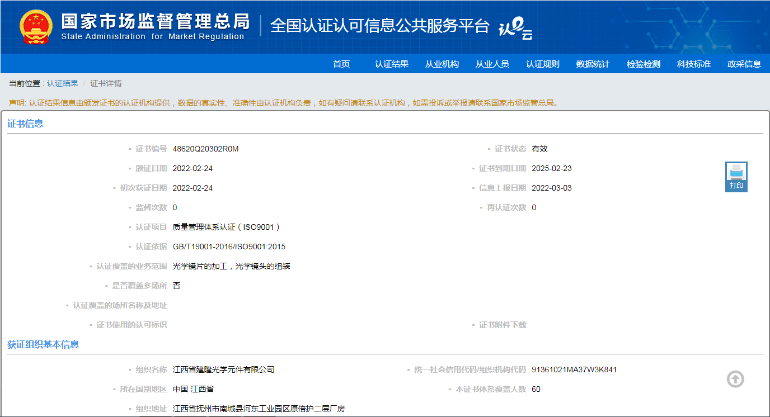Click the scroll-to-top arrow icon

coord(735,379)
